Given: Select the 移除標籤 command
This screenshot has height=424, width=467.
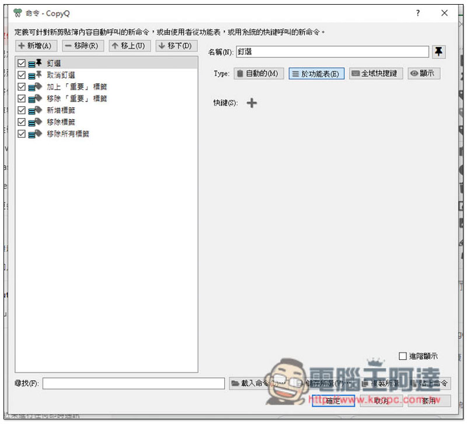Looking at the screenshot, I should click(107, 122).
